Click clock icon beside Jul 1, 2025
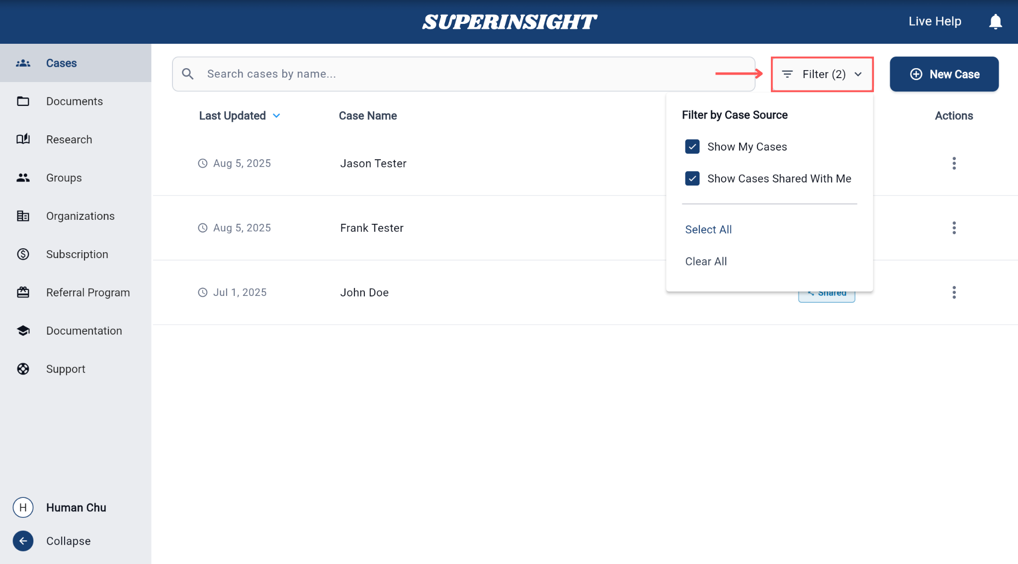 202,292
